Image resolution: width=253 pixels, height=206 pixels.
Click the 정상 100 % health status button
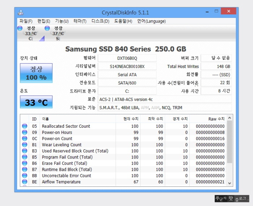(x=36, y=73)
